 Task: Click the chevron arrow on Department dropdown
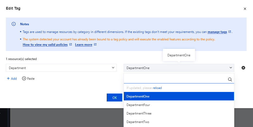(113, 68)
